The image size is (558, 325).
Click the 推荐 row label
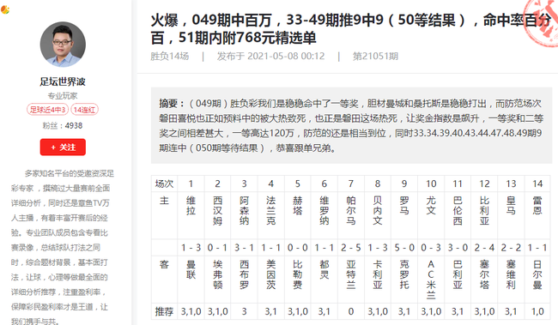coord(164,312)
